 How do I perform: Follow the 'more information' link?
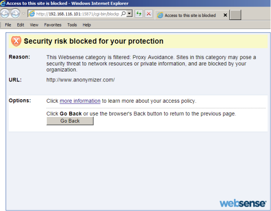80,101
